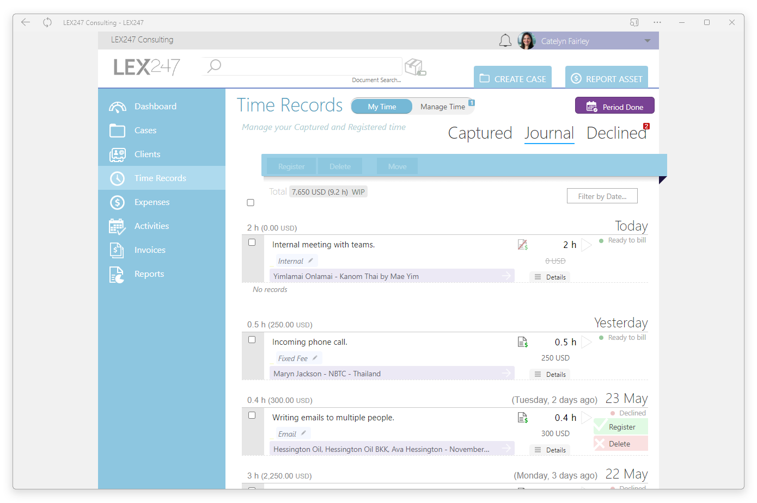Start the timer arrow on Internal meeting
The height and width of the screenshot is (503, 757).
(x=586, y=245)
